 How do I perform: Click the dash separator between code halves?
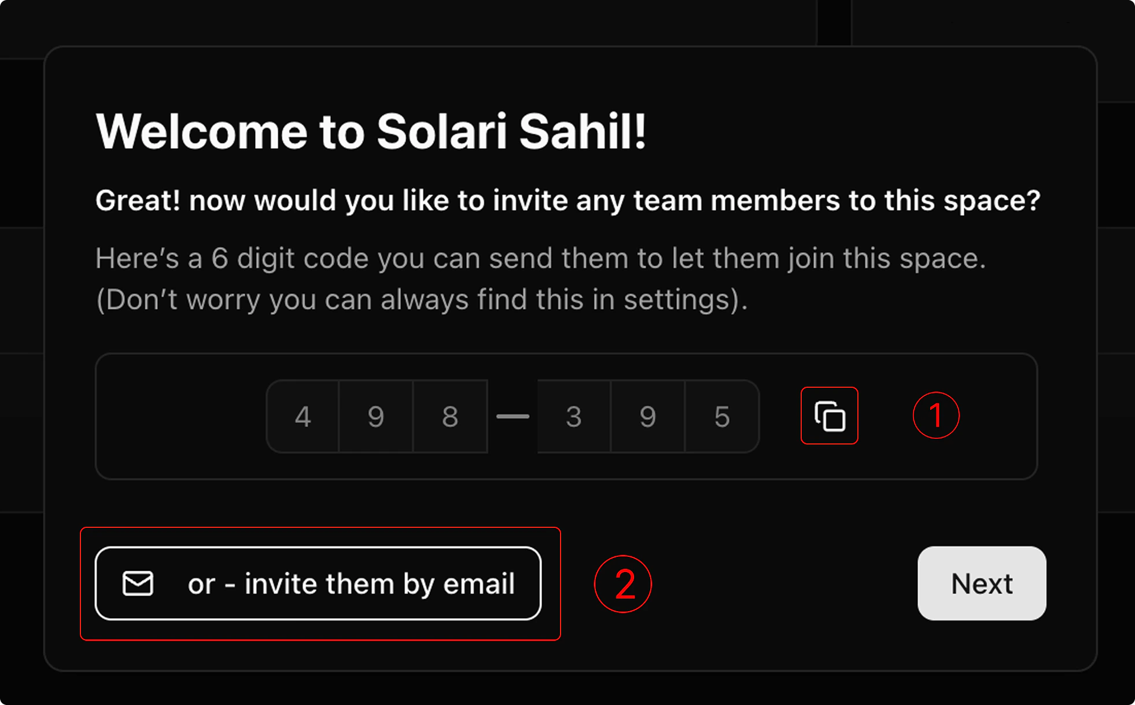(513, 416)
